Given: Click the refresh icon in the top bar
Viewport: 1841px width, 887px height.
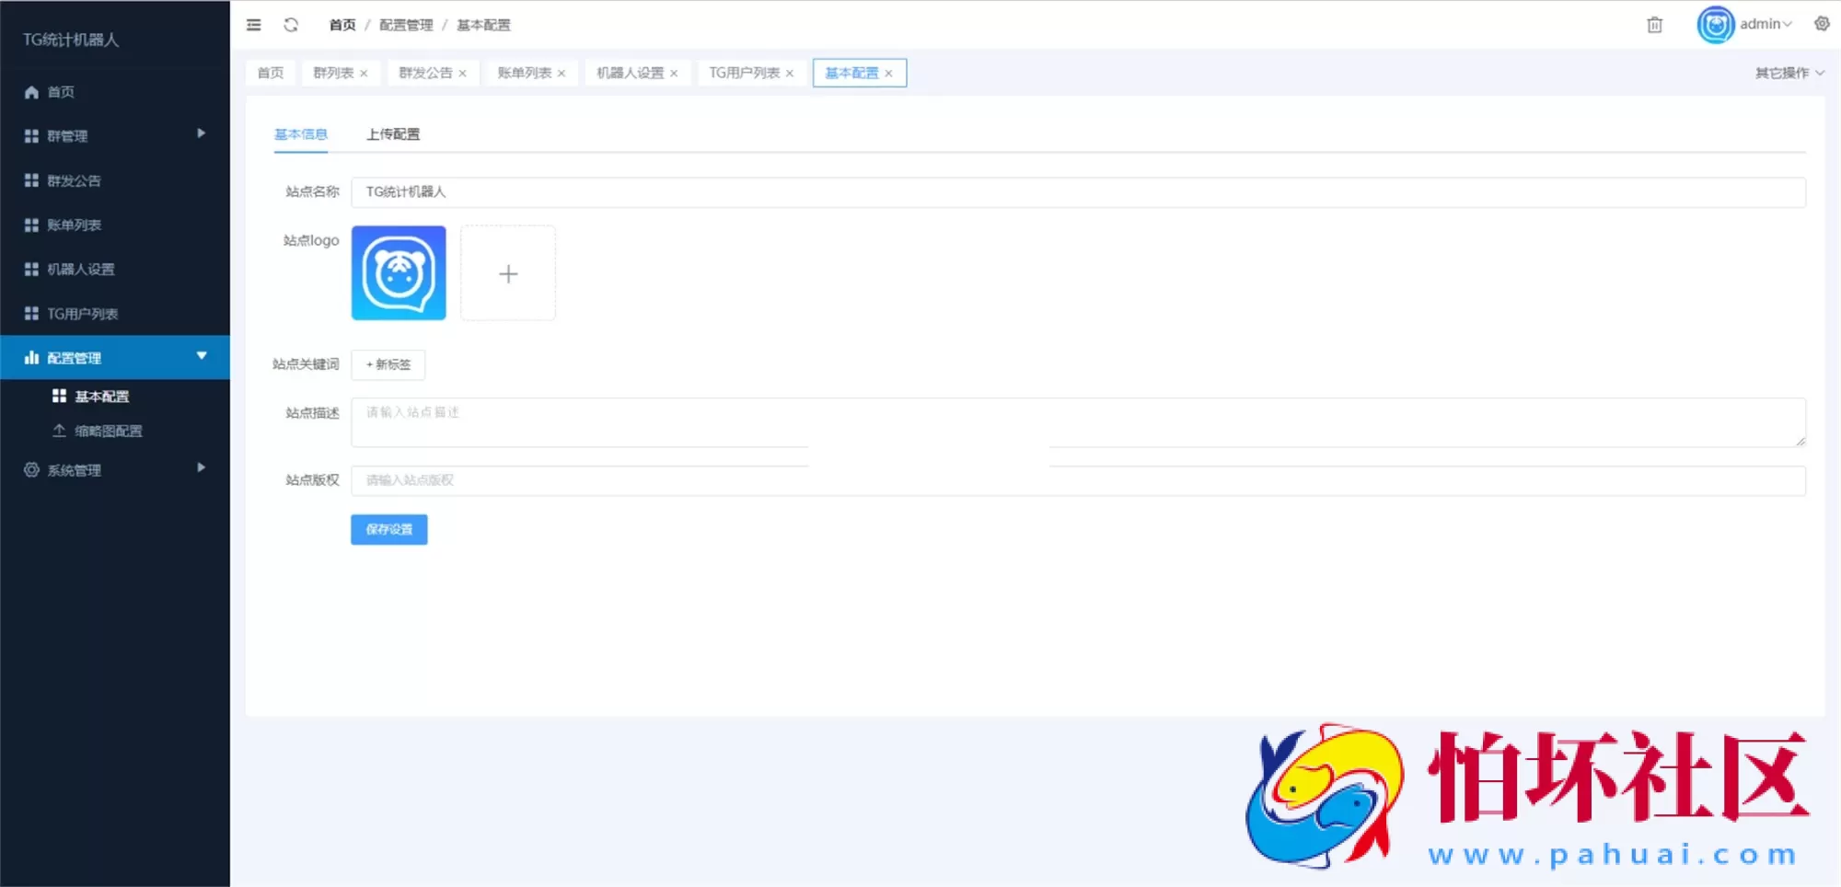Looking at the screenshot, I should click(x=291, y=25).
